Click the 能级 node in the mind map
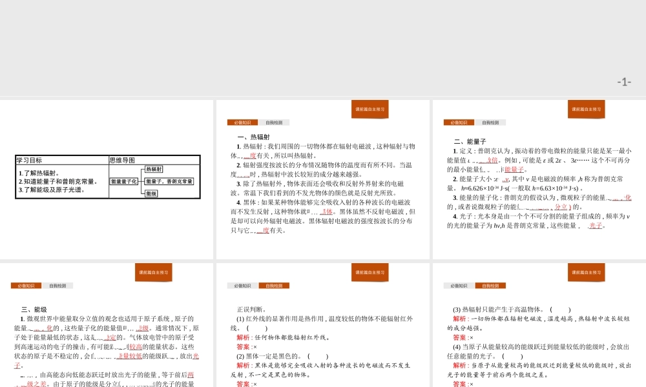This screenshot has width=646, height=387. [151, 193]
